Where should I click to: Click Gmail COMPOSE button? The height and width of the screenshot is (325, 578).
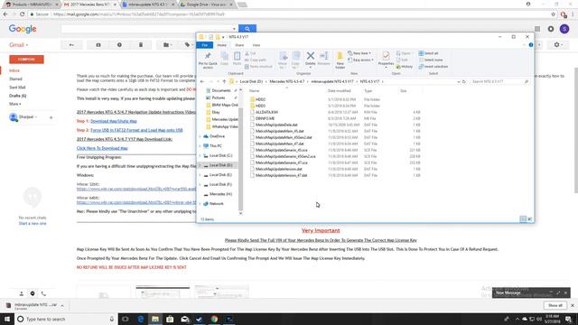[26, 60]
